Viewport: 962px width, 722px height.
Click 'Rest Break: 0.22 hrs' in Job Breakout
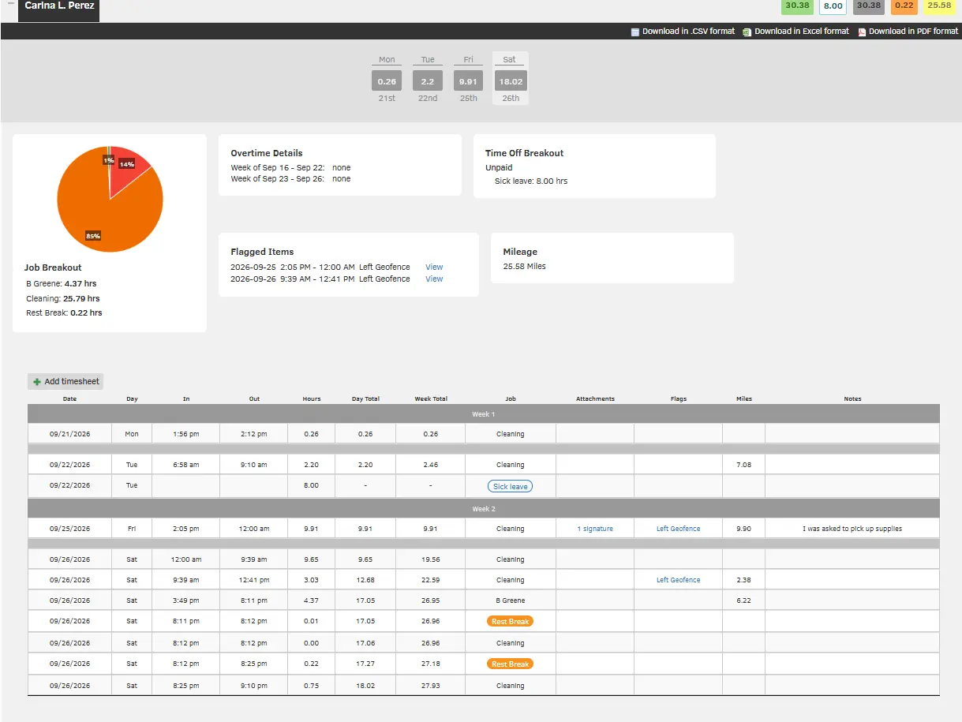tap(64, 313)
